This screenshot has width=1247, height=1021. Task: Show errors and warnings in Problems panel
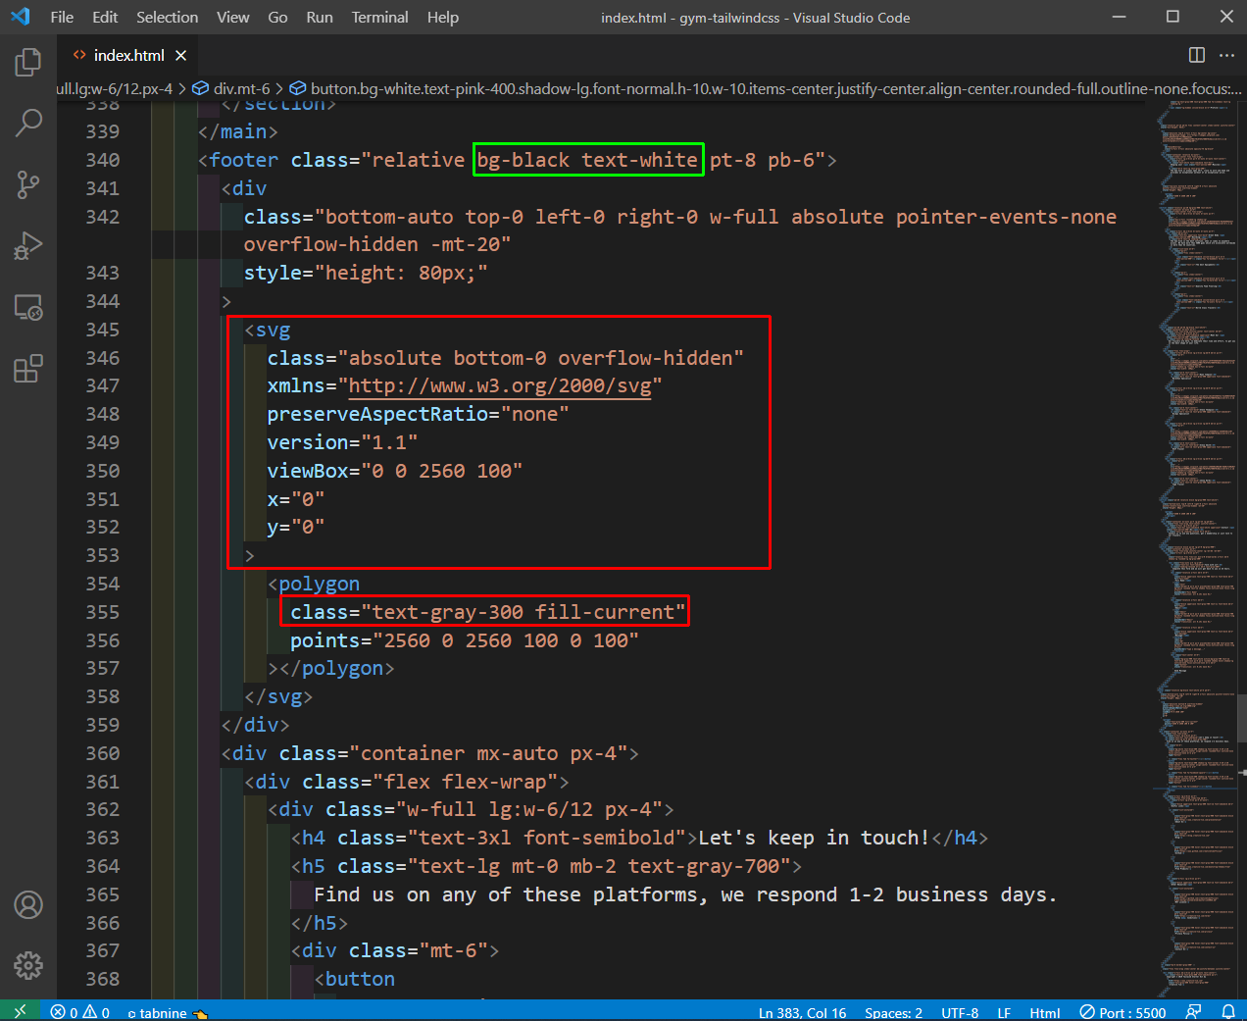[80, 1012]
